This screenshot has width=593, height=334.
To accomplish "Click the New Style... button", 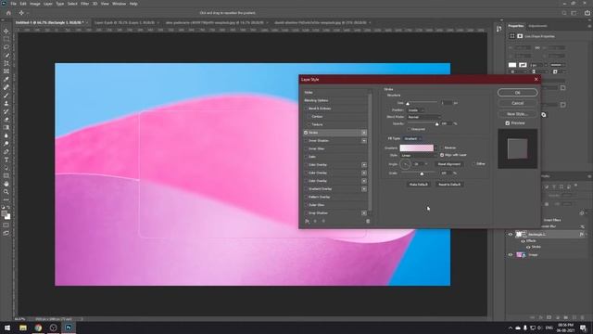I will [517, 114].
